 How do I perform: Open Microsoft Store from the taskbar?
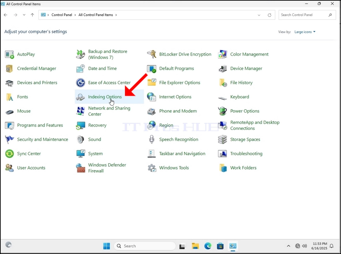(x=220, y=246)
